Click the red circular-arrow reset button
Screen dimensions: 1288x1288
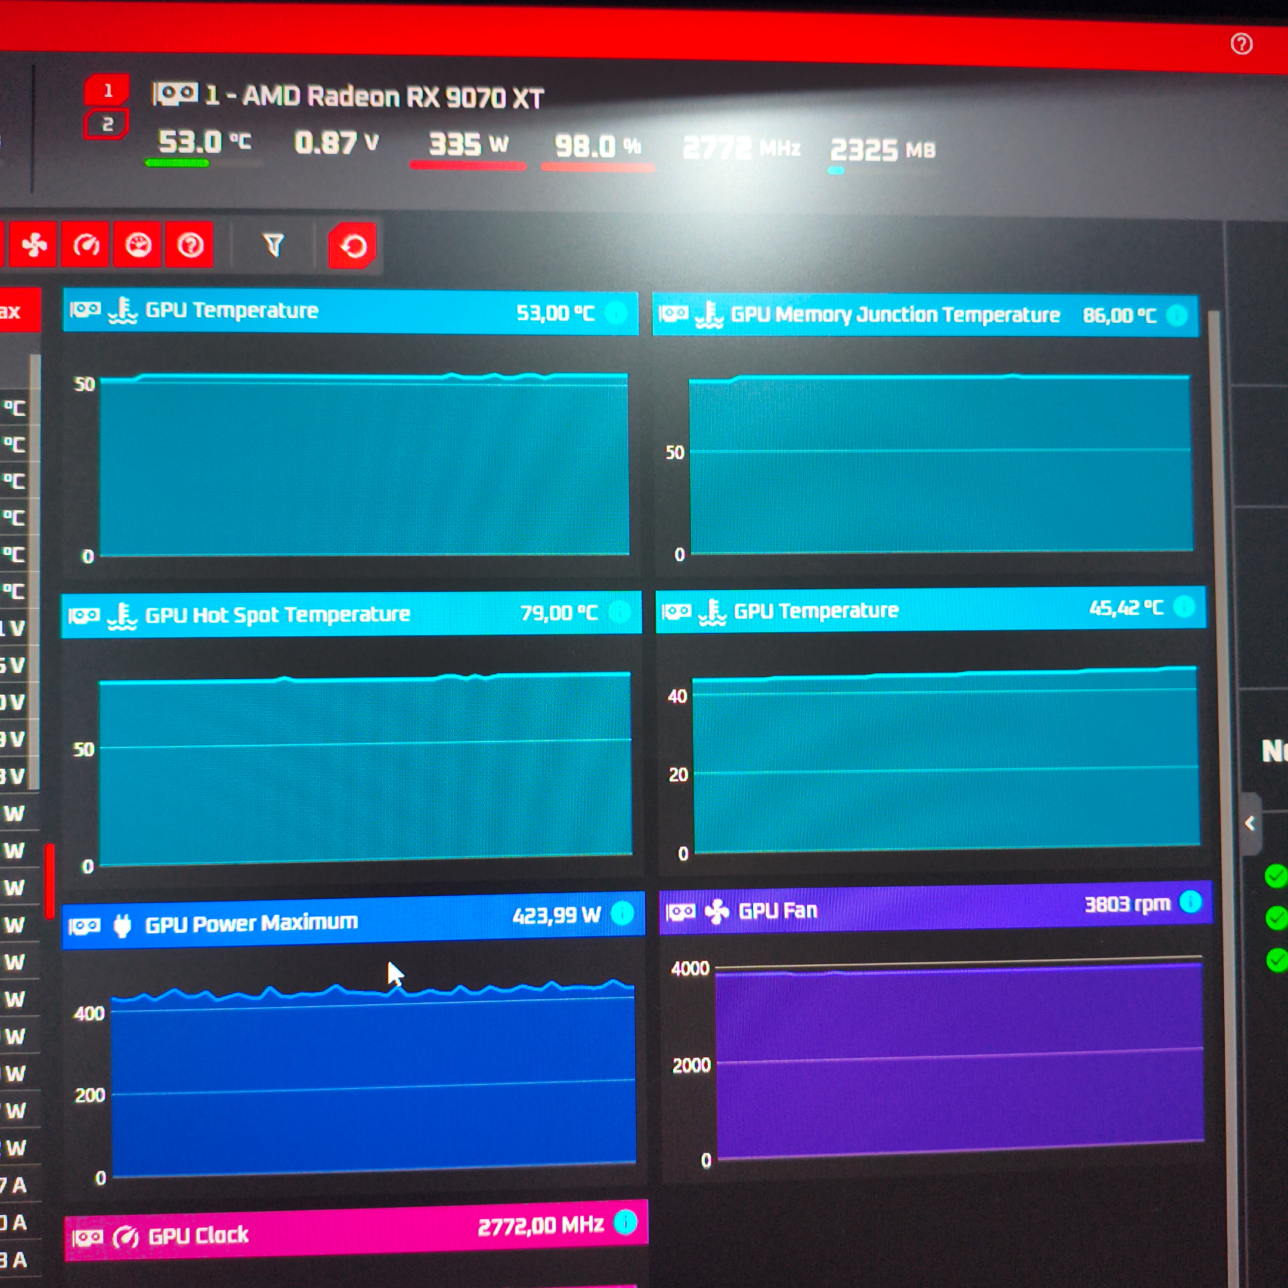pos(352,246)
